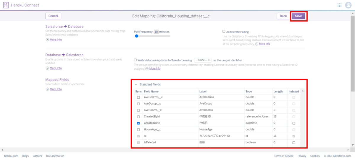The height and width of the screenshot is (160, 355).
Task: Open More Info link about unique identifier
Action: [x=155, y=68]
